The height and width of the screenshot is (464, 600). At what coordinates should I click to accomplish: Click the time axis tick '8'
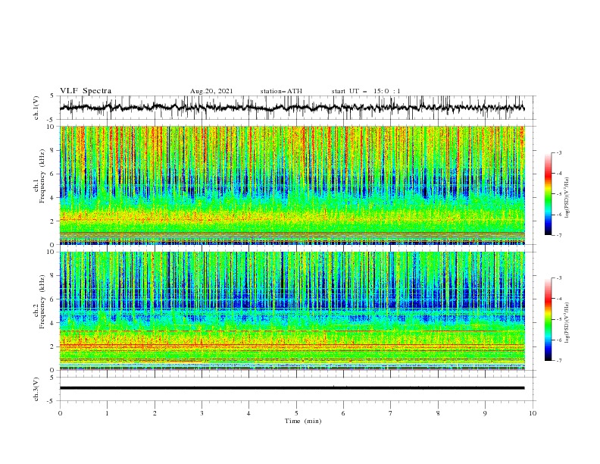(438, 413)
